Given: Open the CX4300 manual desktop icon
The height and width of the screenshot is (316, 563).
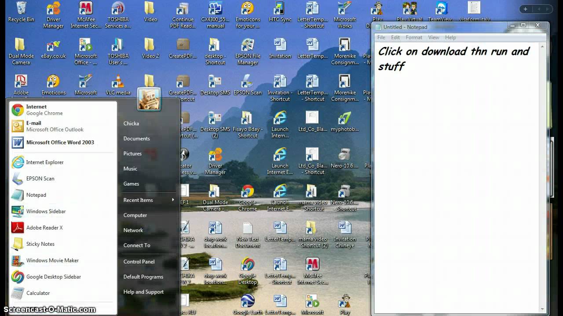Looking at the screenshot, I should (215, 15).
